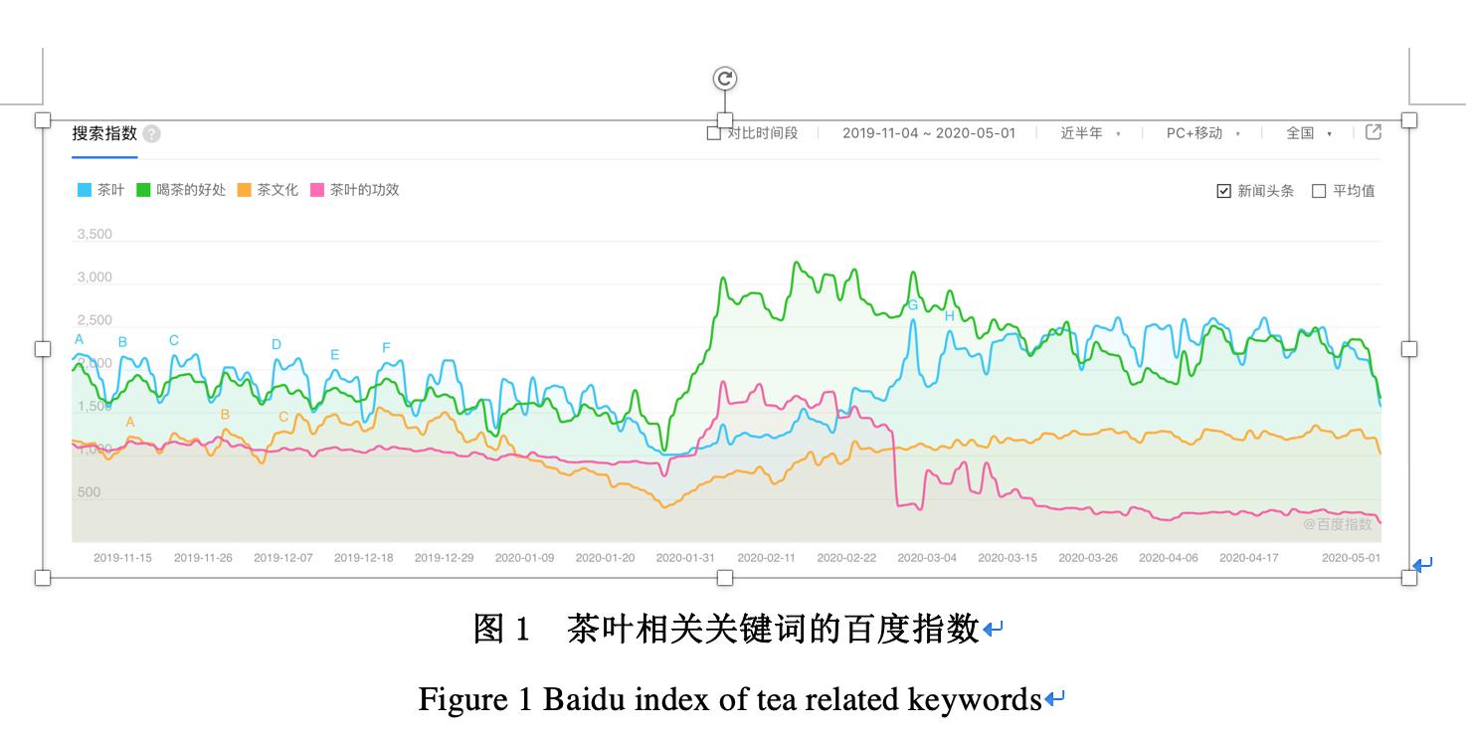
Task: Uncheck the 新闻头条 checkbox
Action: click(x=1222, y=190)
